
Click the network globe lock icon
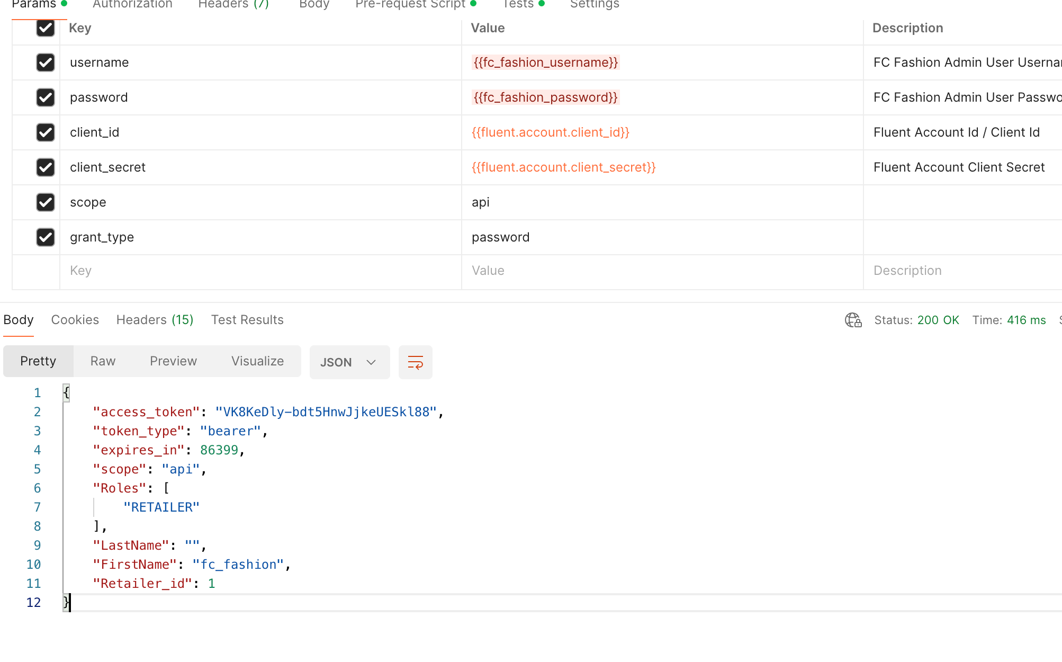pos(853,320)
